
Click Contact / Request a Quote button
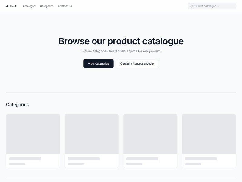pyautogui.click(x=137, y=64)
